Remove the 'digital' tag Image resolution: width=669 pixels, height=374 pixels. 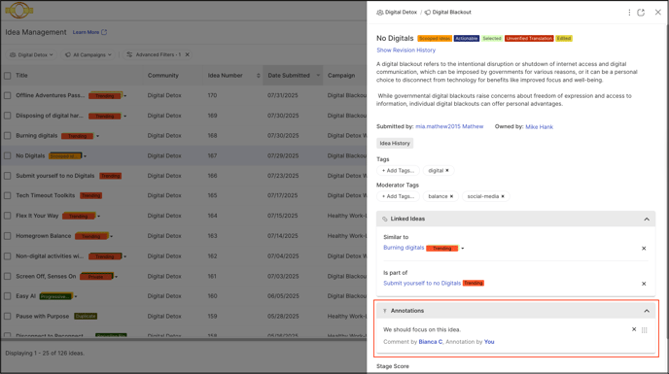coord(447,171)
